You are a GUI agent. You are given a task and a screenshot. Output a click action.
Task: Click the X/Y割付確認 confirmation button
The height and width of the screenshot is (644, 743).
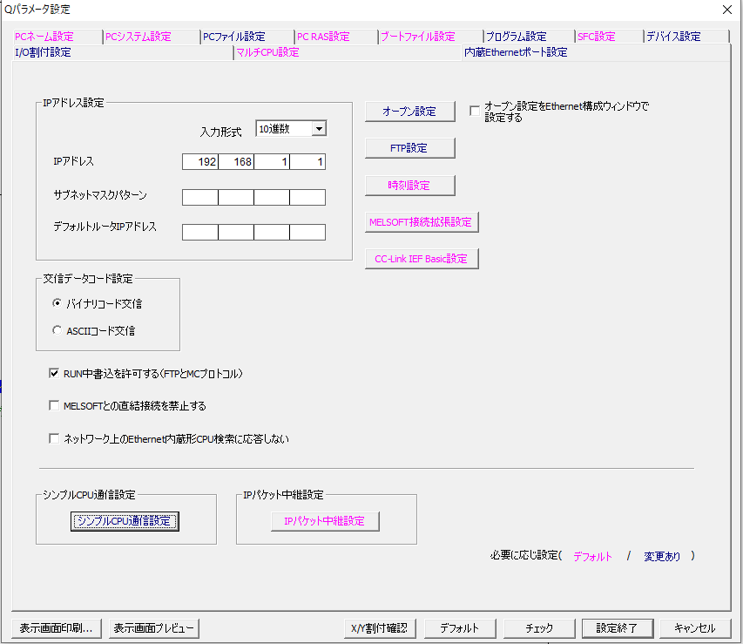tap(380, 627)
